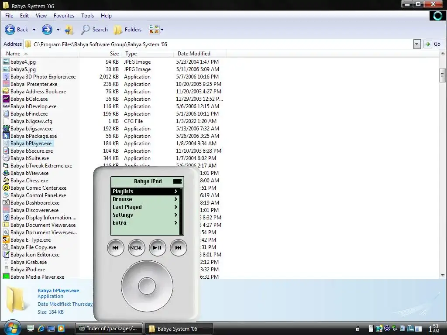Click the iPod play/pause button

pos(157,248)
